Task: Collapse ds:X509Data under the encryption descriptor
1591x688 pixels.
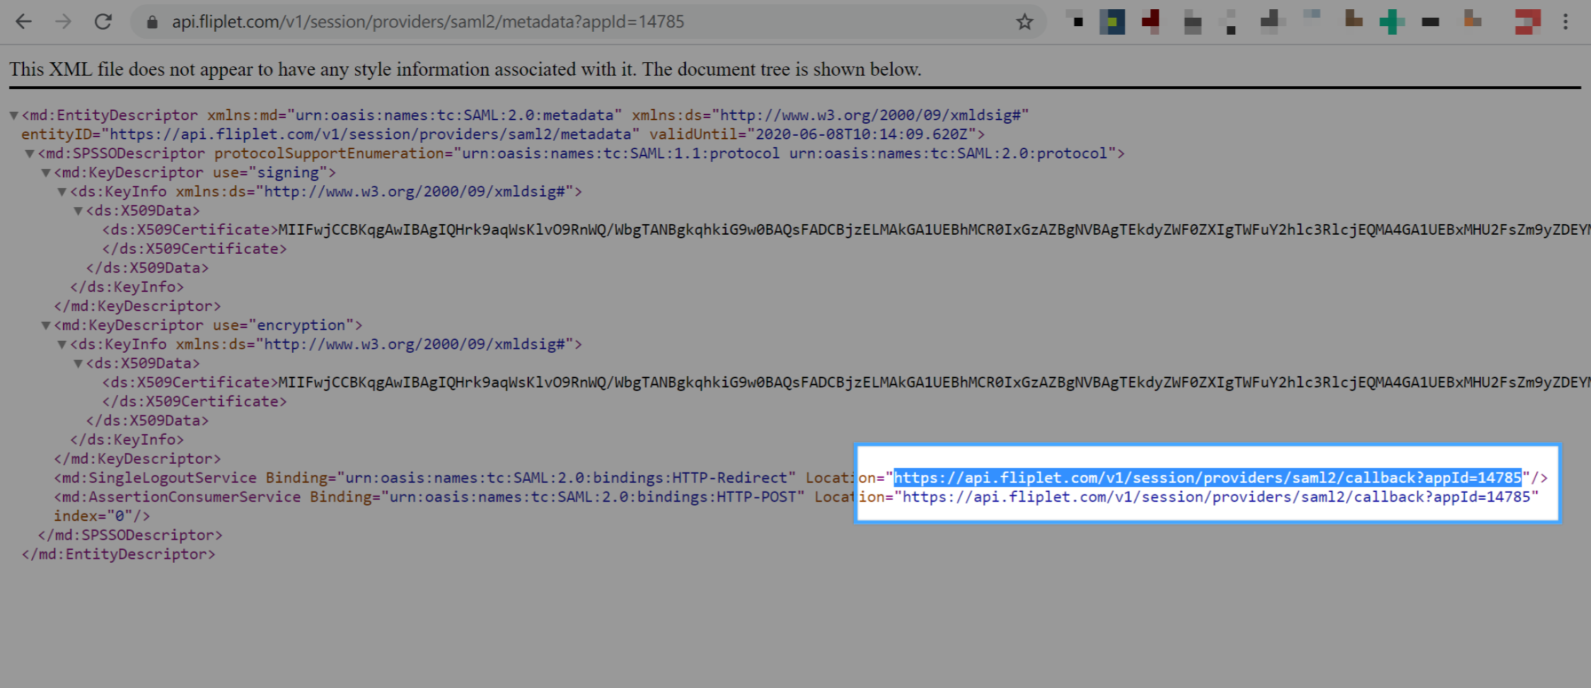Action: pos(79,363)
